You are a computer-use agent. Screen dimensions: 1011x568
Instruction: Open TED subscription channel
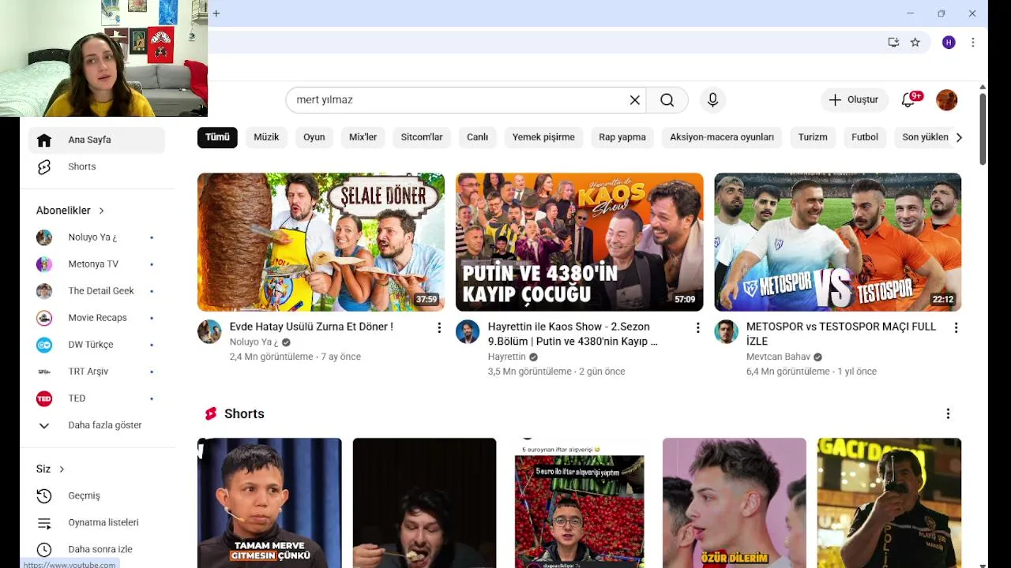pos(97,398)
